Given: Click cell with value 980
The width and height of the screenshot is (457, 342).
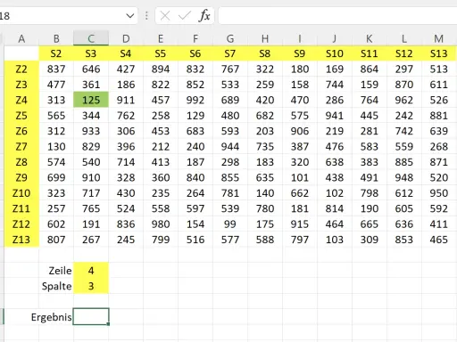Looking at the screenshot, I should [x=161, y=224].
